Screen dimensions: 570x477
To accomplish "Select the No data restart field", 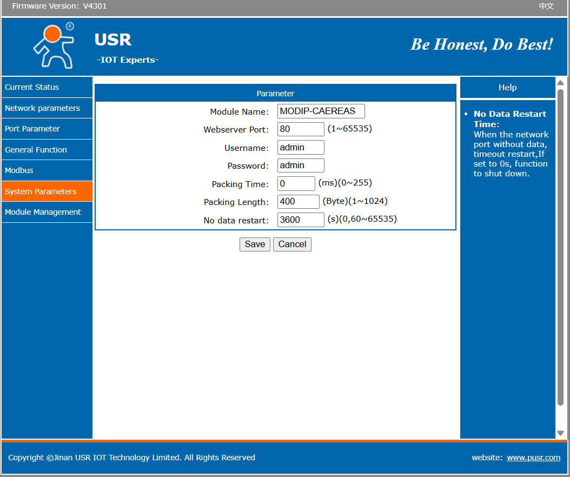I will pyautogui.click(x=301, y=220).
